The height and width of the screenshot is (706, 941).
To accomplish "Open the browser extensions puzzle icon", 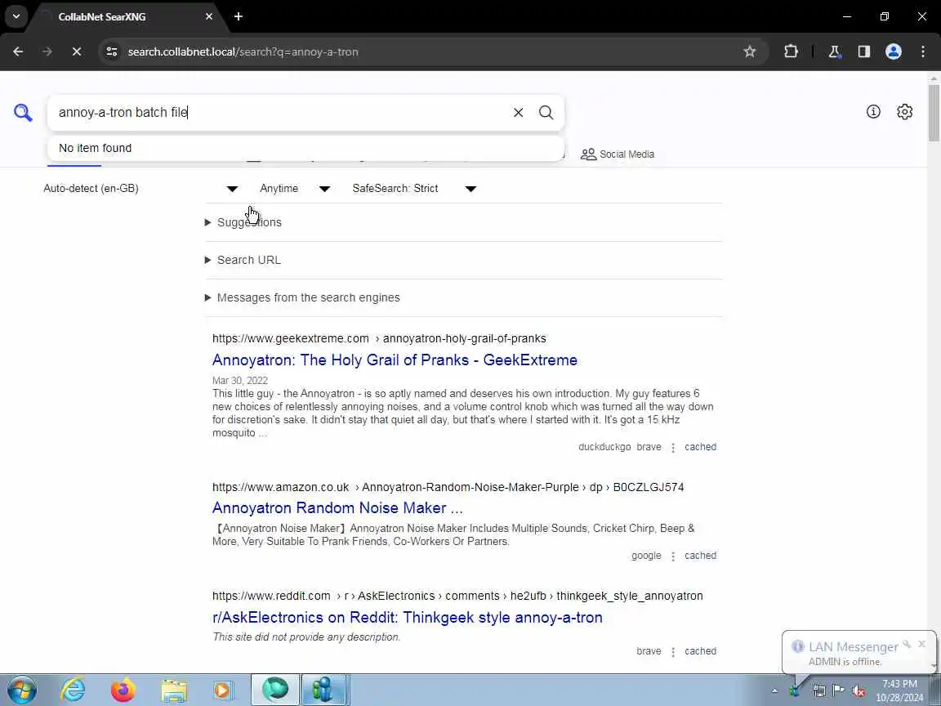I will [791, 51].
